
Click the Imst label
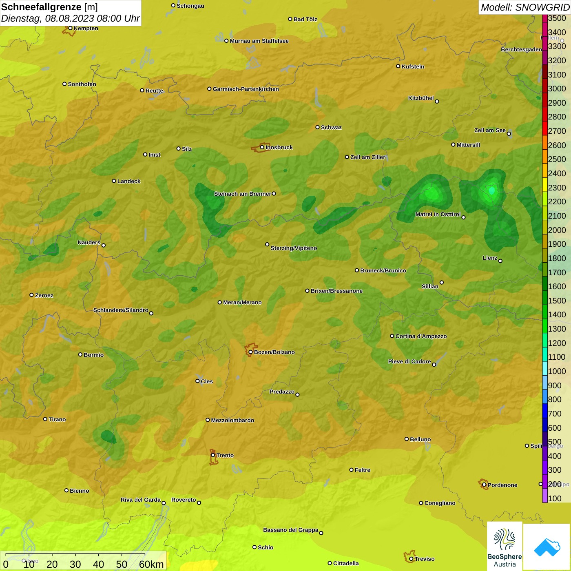click(155, 155)
